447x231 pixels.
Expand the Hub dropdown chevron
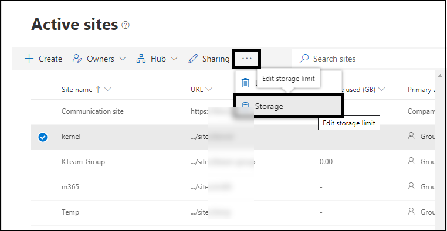coord(174,59)
